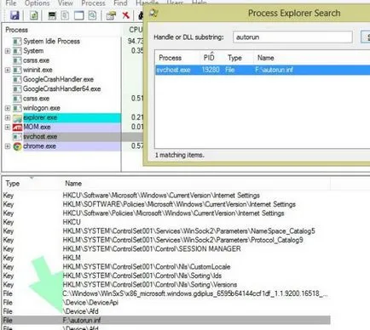Viewport: 370px width, 330px height.
Task: Select the HKCU key handle row
Action: tap(166, 222)
